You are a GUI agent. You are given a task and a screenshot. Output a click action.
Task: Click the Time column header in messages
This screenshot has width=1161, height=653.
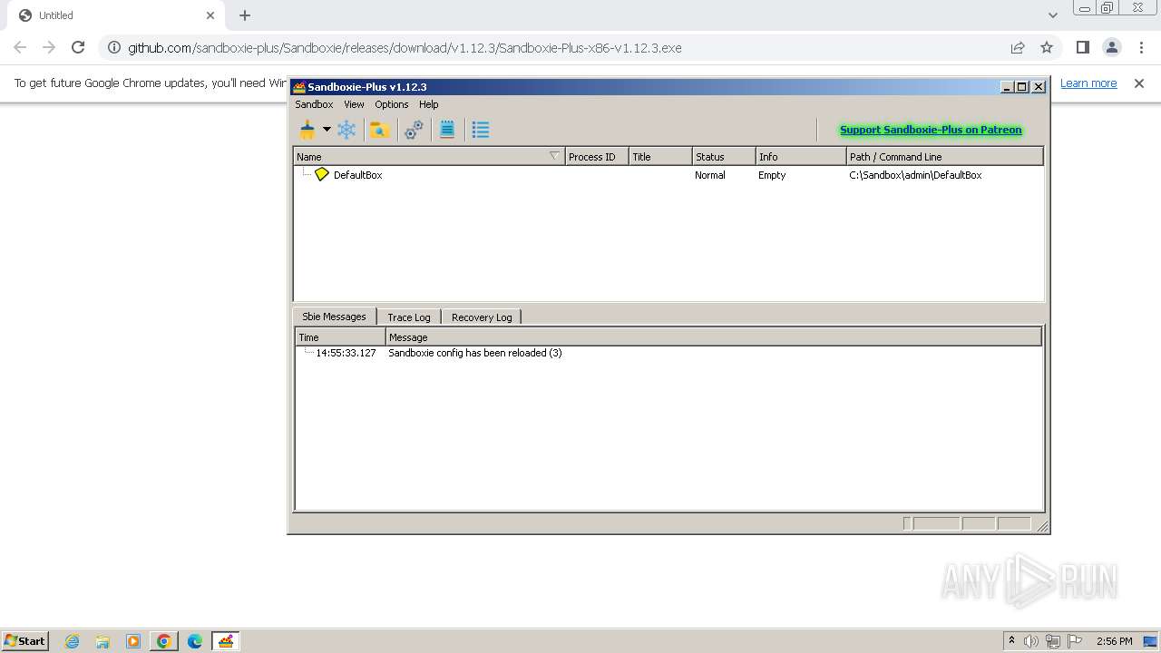[341, 337]
